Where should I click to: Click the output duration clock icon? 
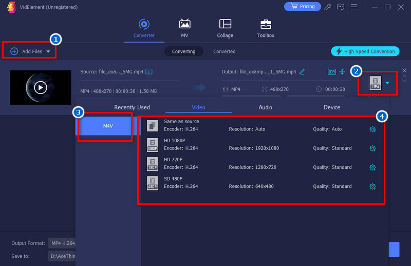click(x=319, y=89)
